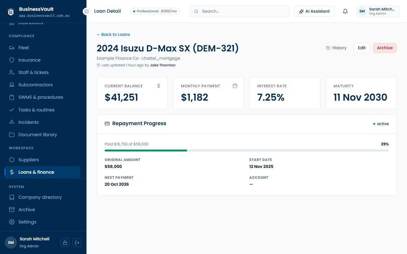This screenshot has height=254, width=407.
Task: Click the BusinessVault logo icon
Action: [11, 12]
